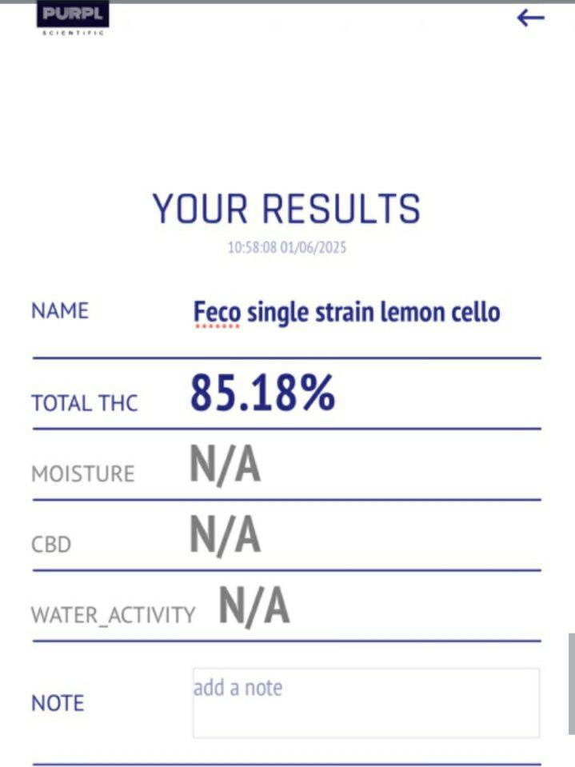This screenshot has width=575, height=767.
Task: Select the sample name "Feco single strain lemon cello"
Action: pos(346,312)
